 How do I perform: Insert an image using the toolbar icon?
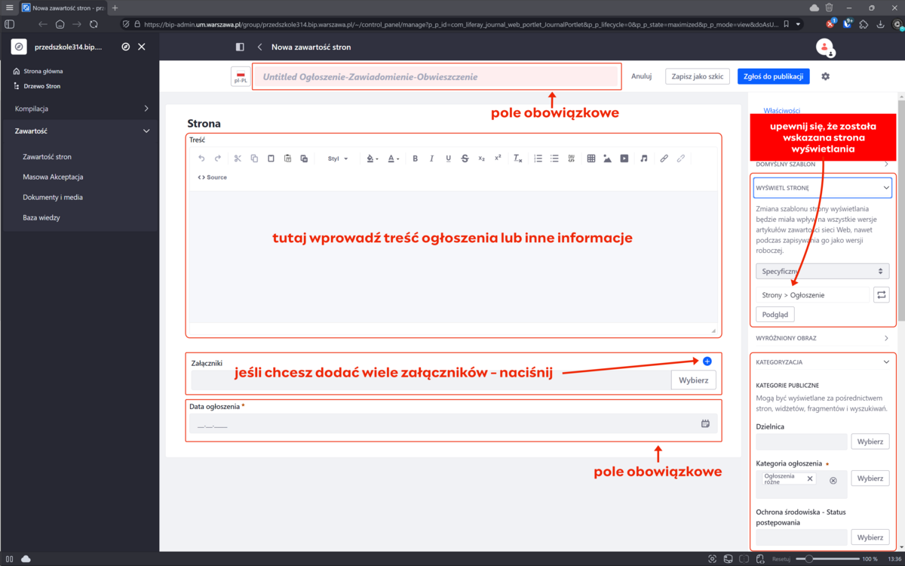(x=608, y=158)
